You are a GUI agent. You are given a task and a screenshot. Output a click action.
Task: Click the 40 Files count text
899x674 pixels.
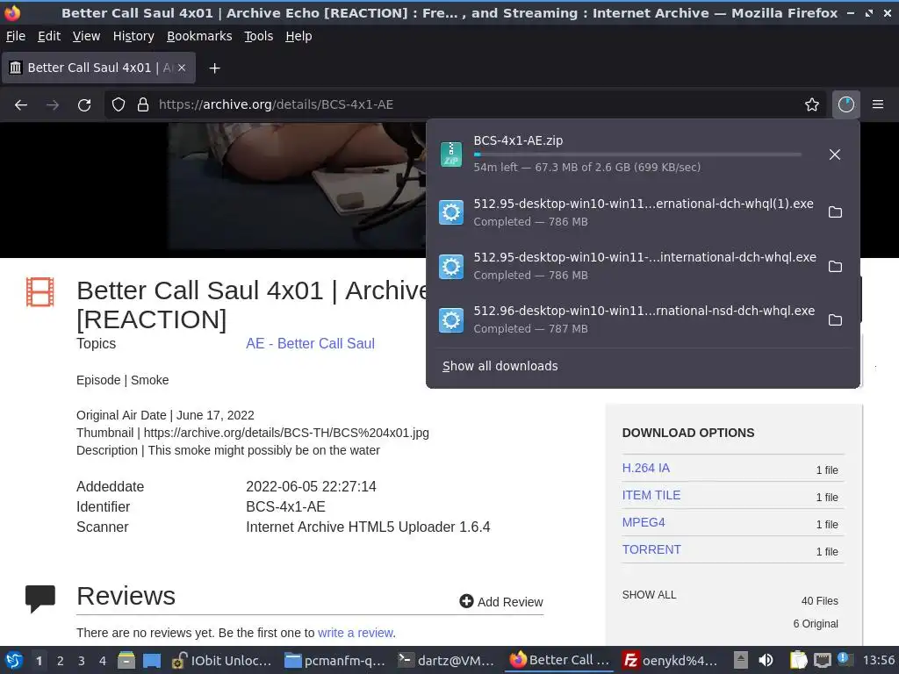tap(819, 600)
